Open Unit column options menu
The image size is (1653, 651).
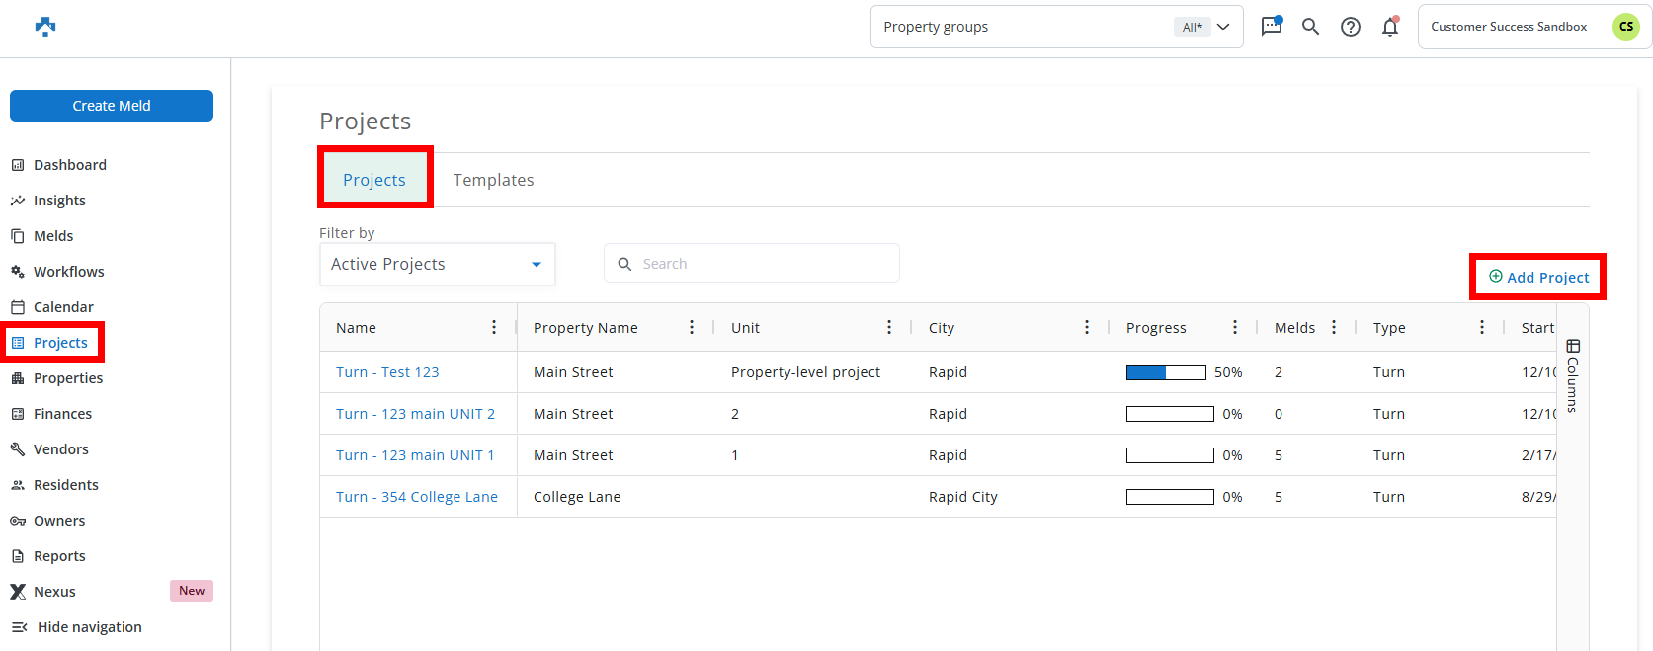[888, 327]
